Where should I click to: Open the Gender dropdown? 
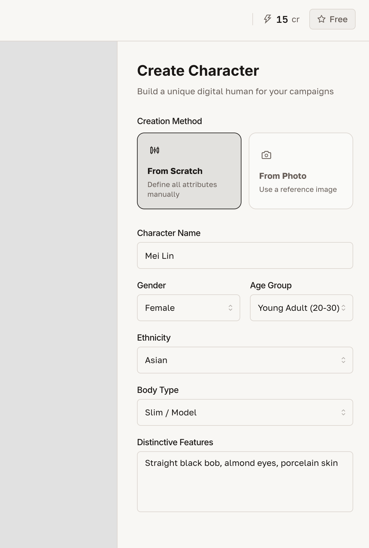(188, 308)
